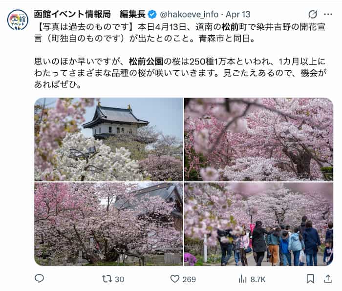Open the three-dot more options menu
The width and height of the screenshot is (342, 291).
[x=328, y=14]
